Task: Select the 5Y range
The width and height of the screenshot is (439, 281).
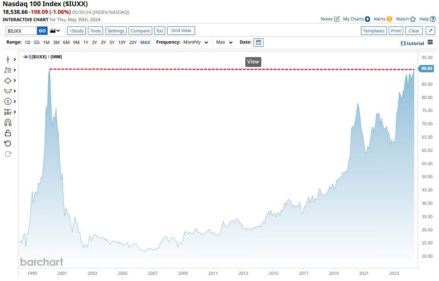Action: (112, 42)
